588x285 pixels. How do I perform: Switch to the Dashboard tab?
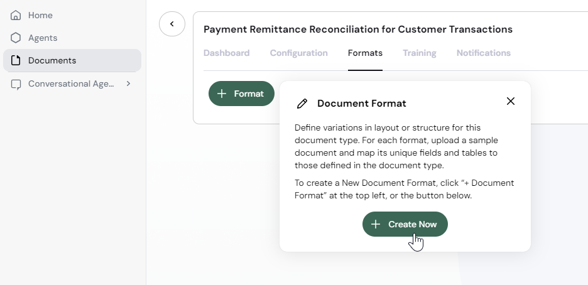[227, 53]
